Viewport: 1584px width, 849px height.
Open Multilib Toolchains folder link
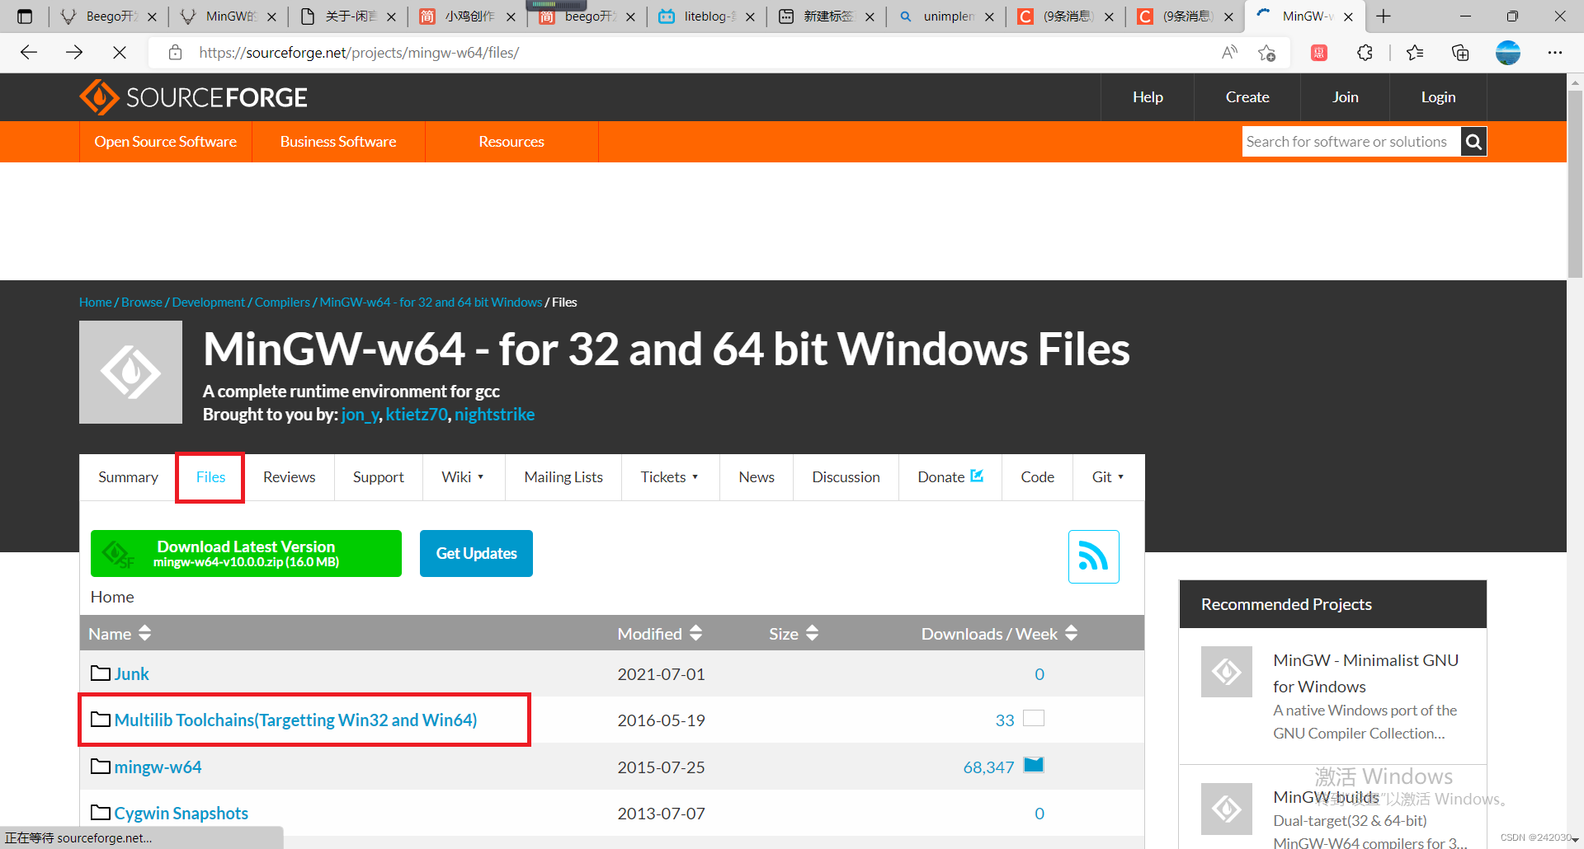(x=295, y=720)
